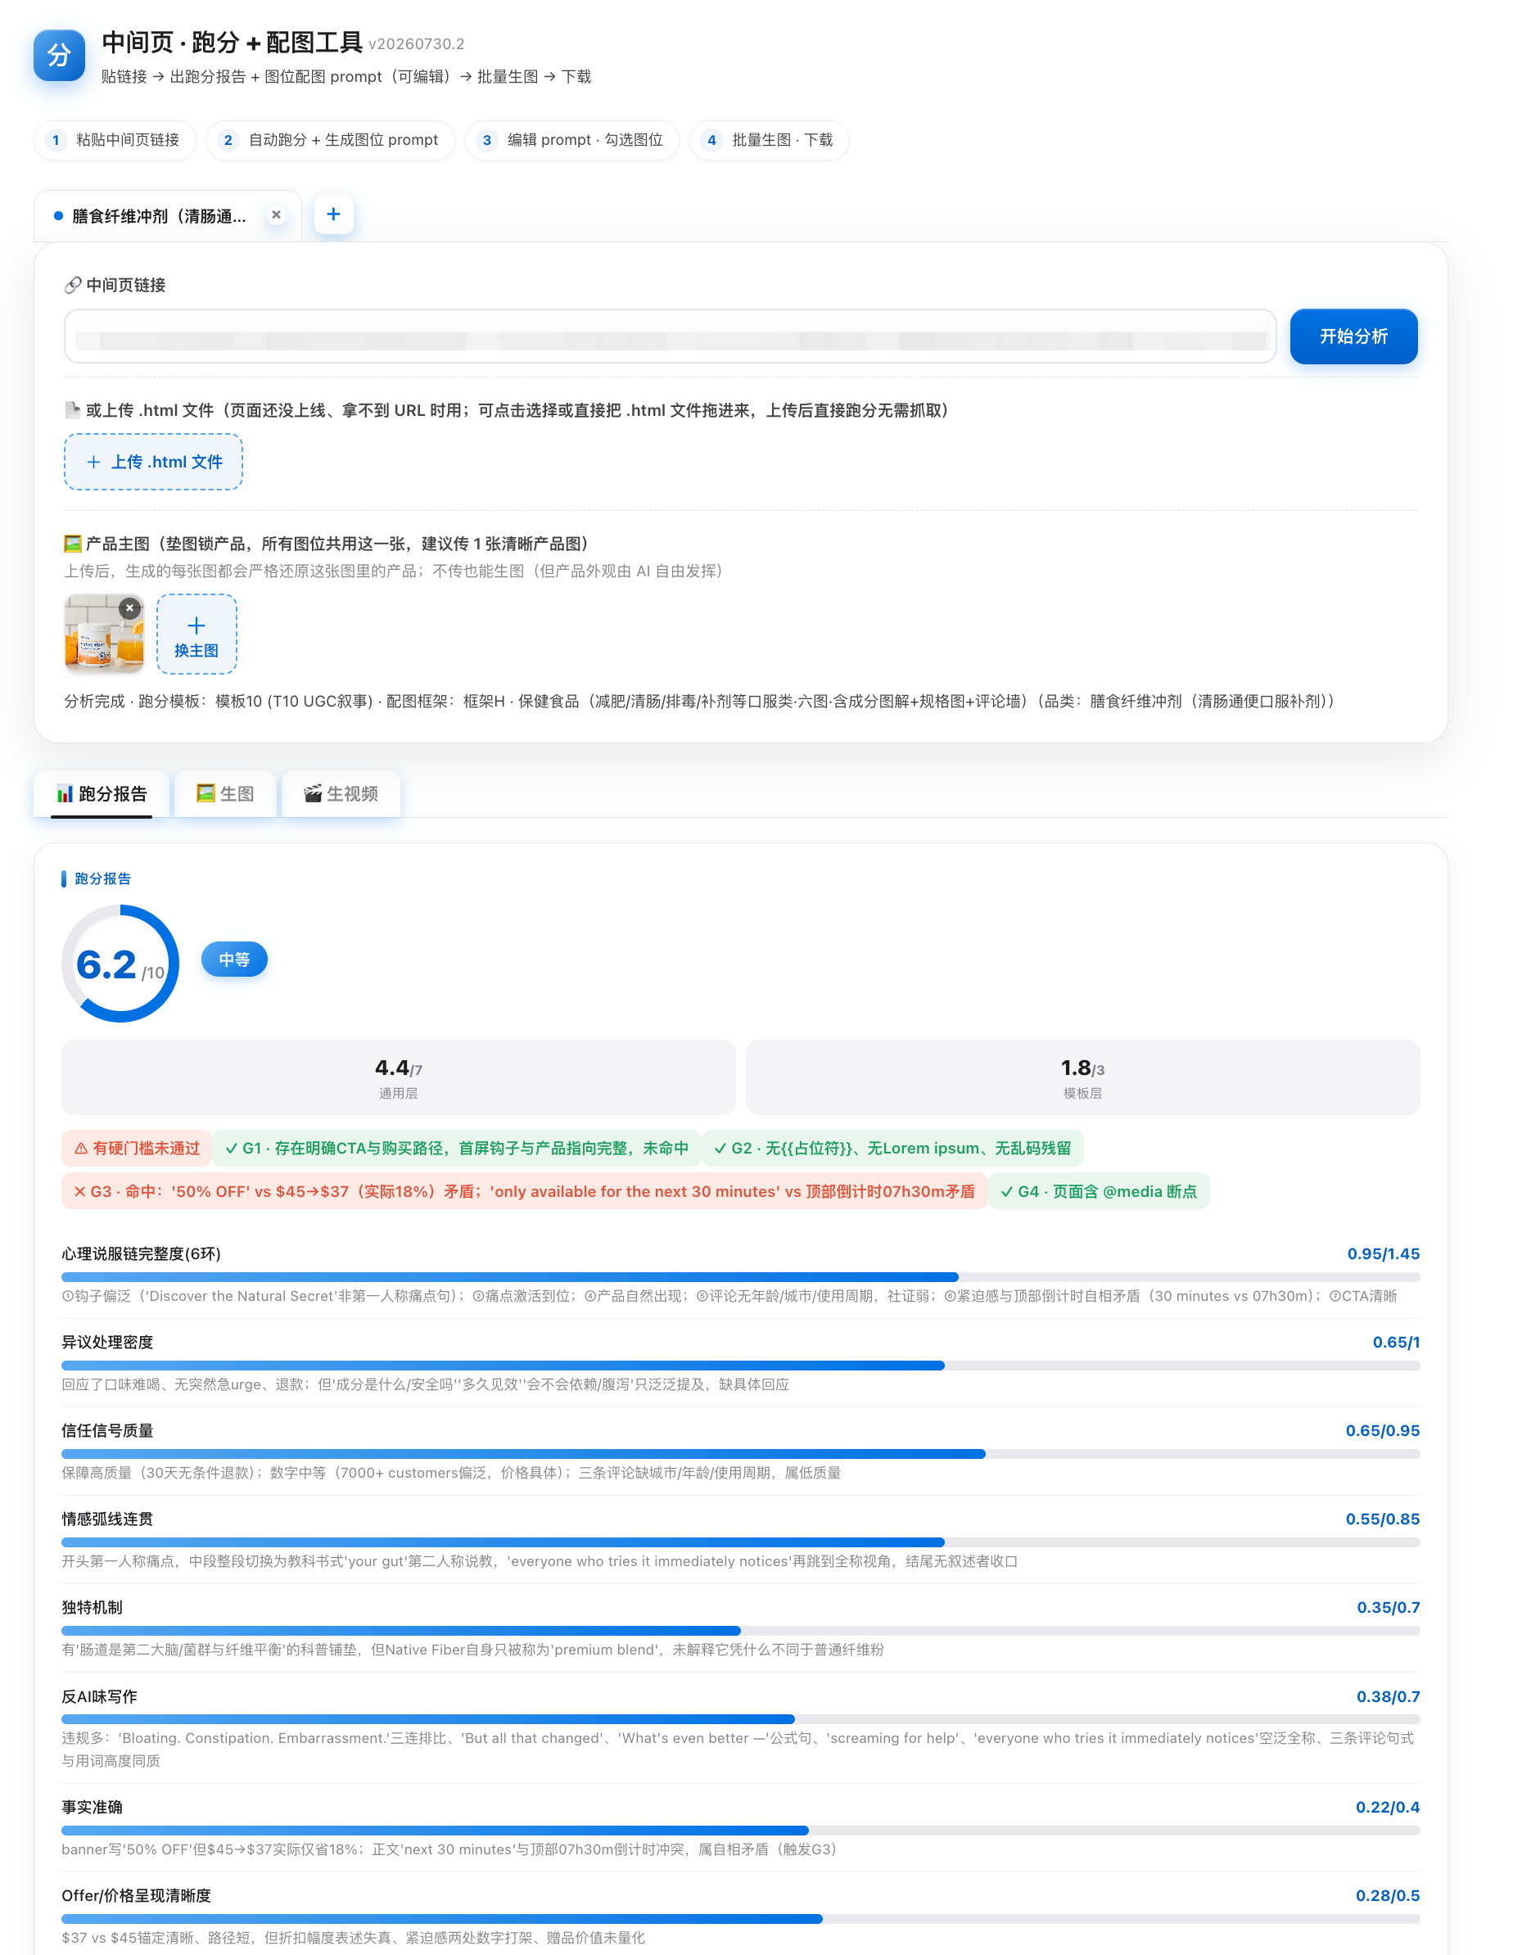Click the 心理说服链完整度(6环) label
Screen dimensions: 1513x1955
coord(142,1254)
